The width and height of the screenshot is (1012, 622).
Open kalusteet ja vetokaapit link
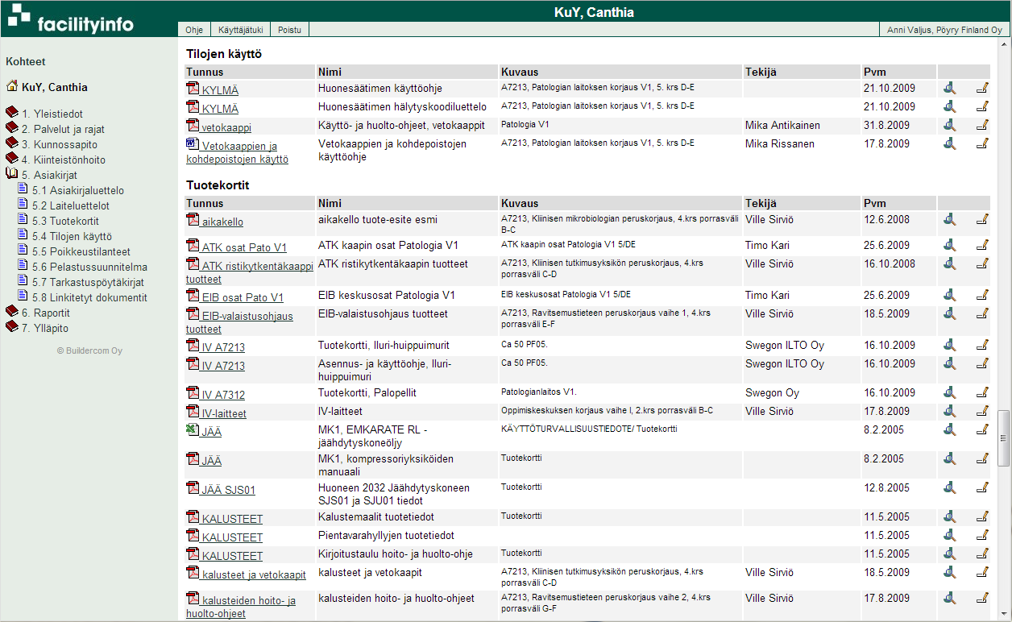click(x=254, y=574)
